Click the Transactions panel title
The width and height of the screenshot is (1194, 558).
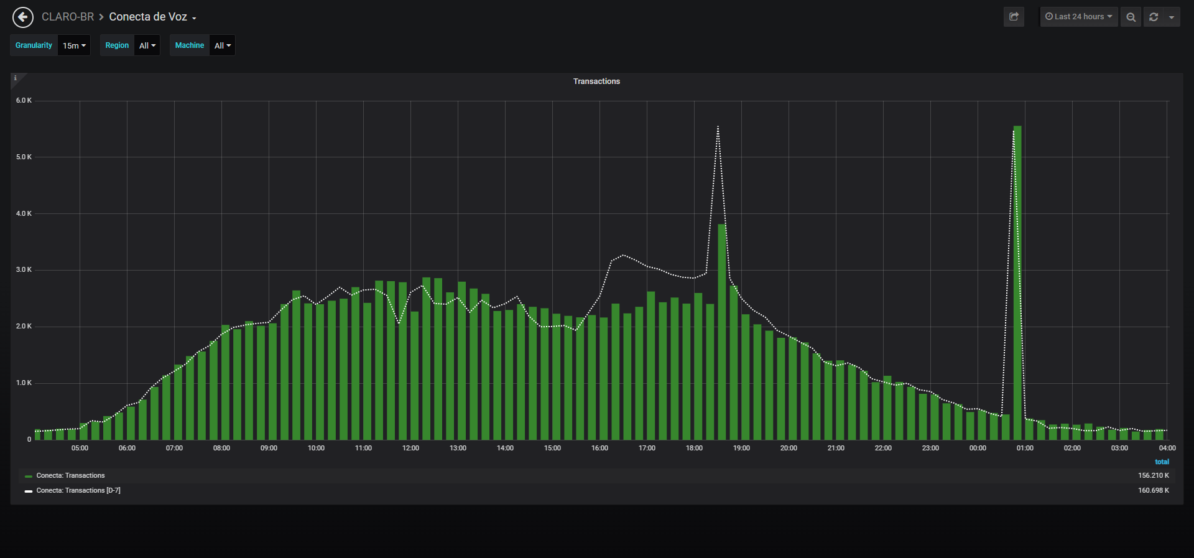click(x=596, y=81)
